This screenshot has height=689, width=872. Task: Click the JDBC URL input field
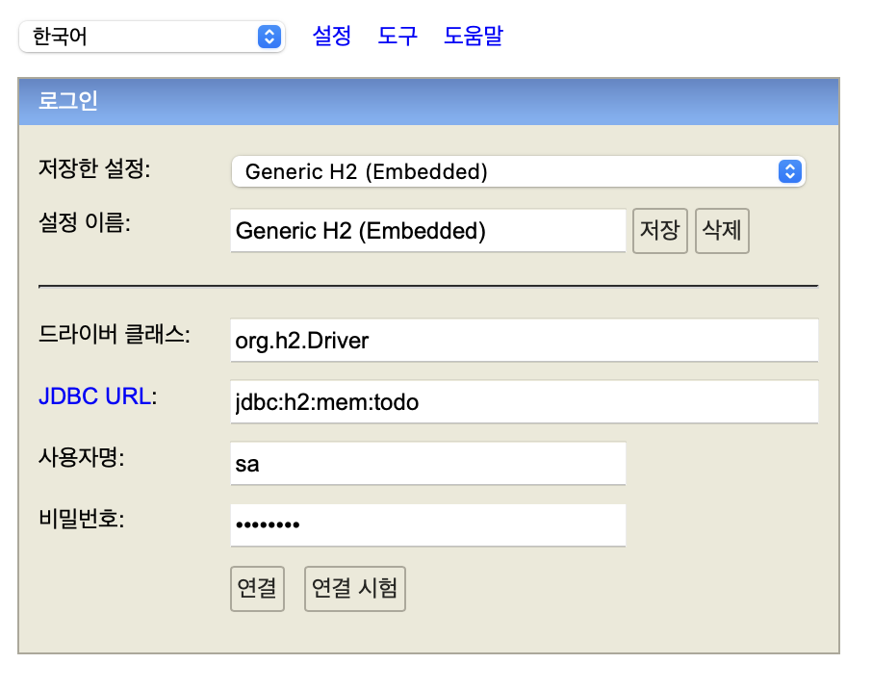point(525,402)
